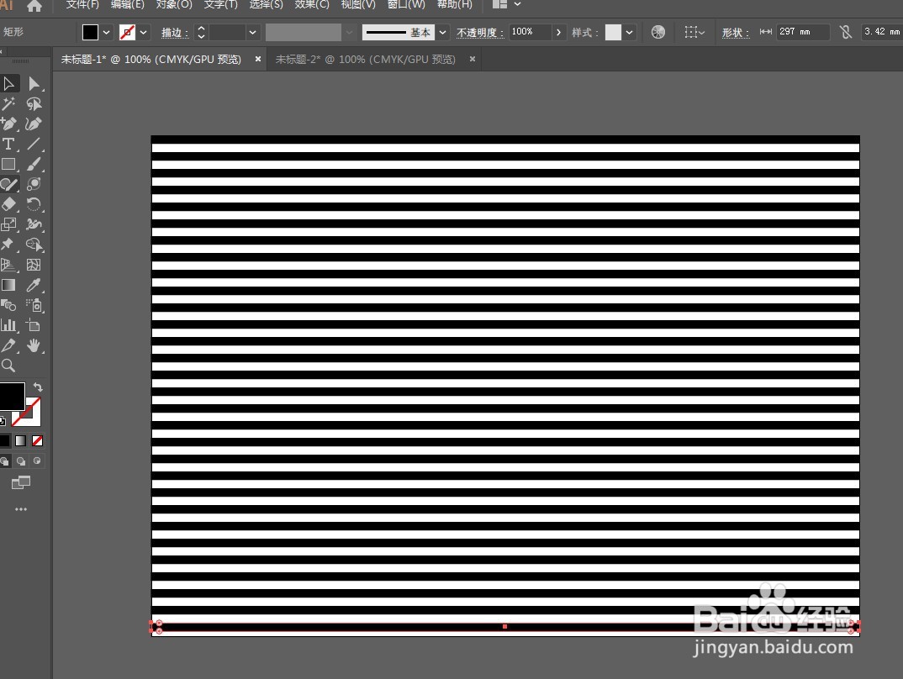Switch to Draw Normal mode
The width and height of the screenshot is (903, 679).
point(4,461)
